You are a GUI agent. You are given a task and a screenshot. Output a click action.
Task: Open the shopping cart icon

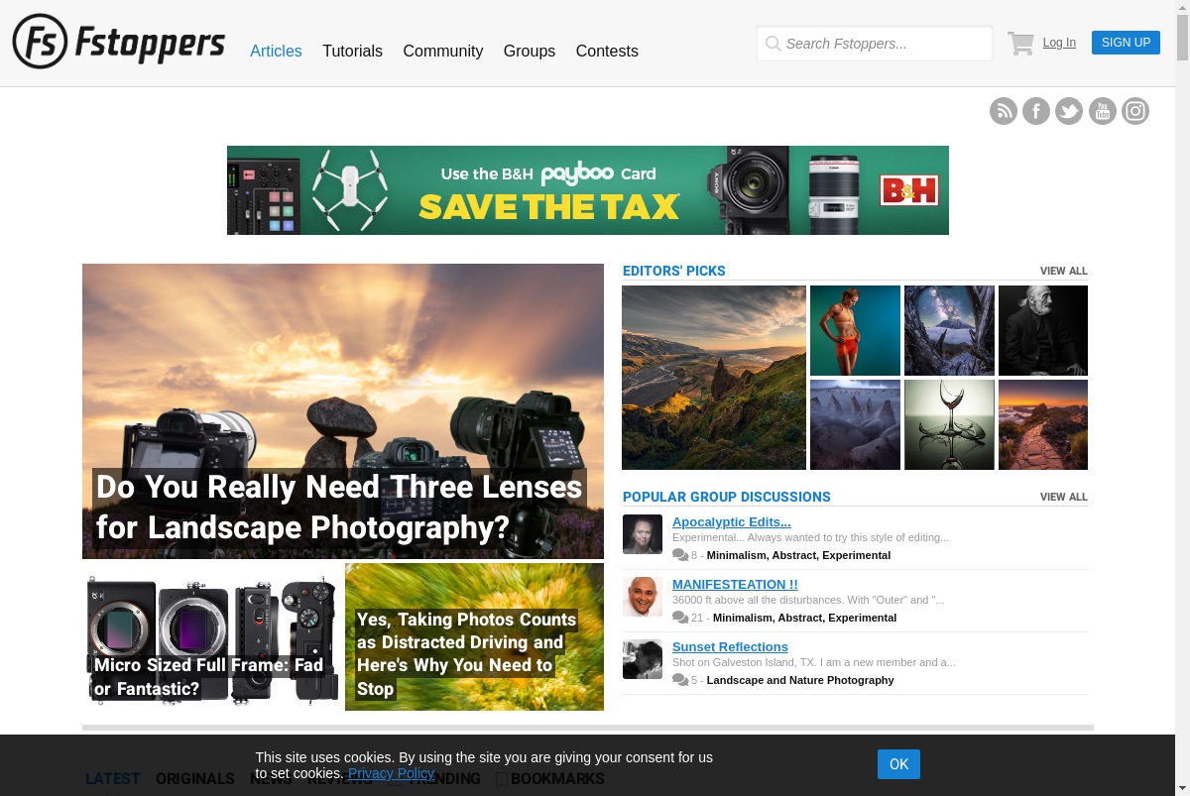pos(1020,43)
